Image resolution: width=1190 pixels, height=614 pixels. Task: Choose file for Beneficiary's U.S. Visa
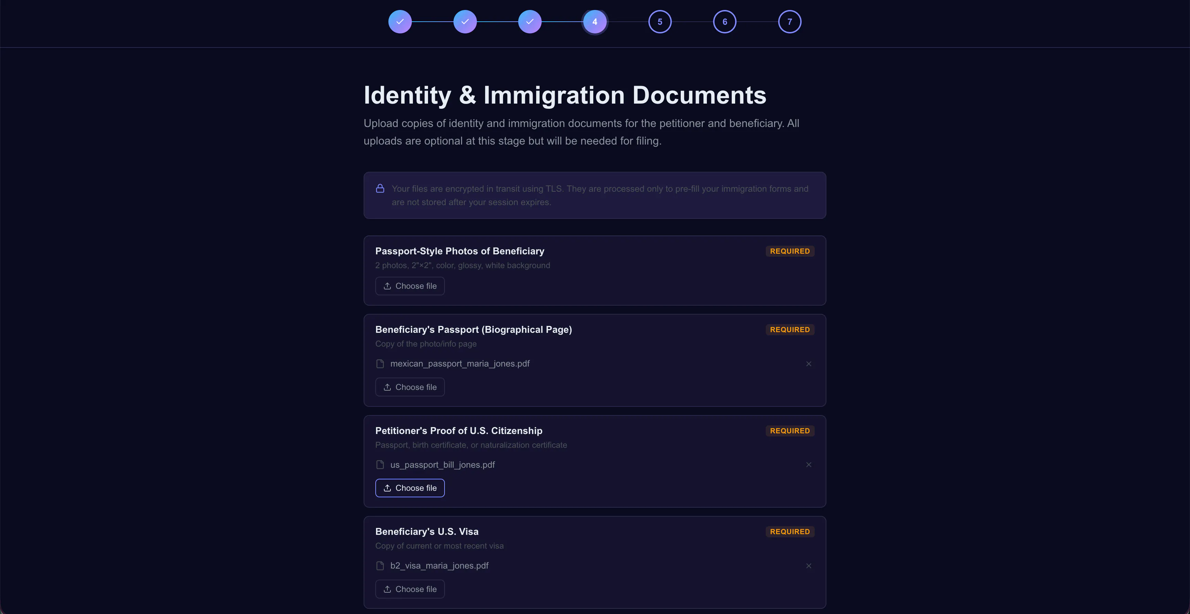(x=410, y=589)
